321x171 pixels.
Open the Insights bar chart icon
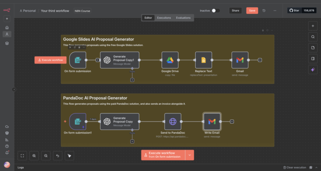[7, 140]
